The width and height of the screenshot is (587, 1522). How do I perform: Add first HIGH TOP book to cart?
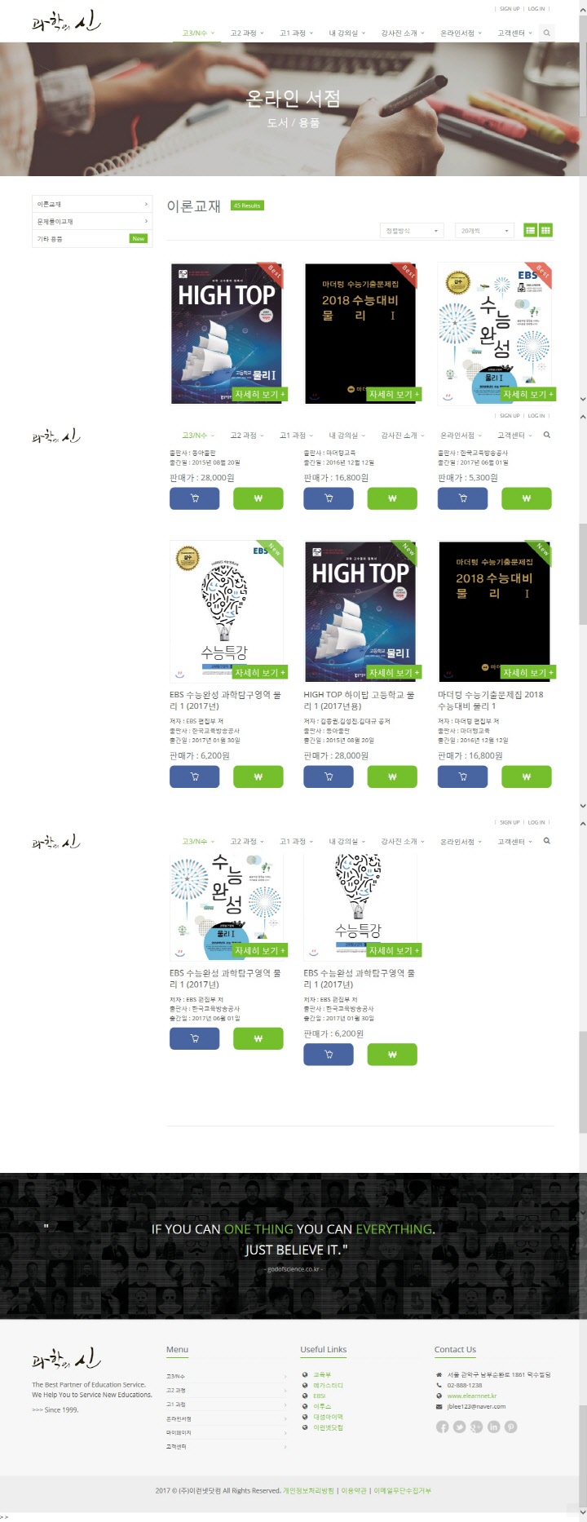[194, 498]
